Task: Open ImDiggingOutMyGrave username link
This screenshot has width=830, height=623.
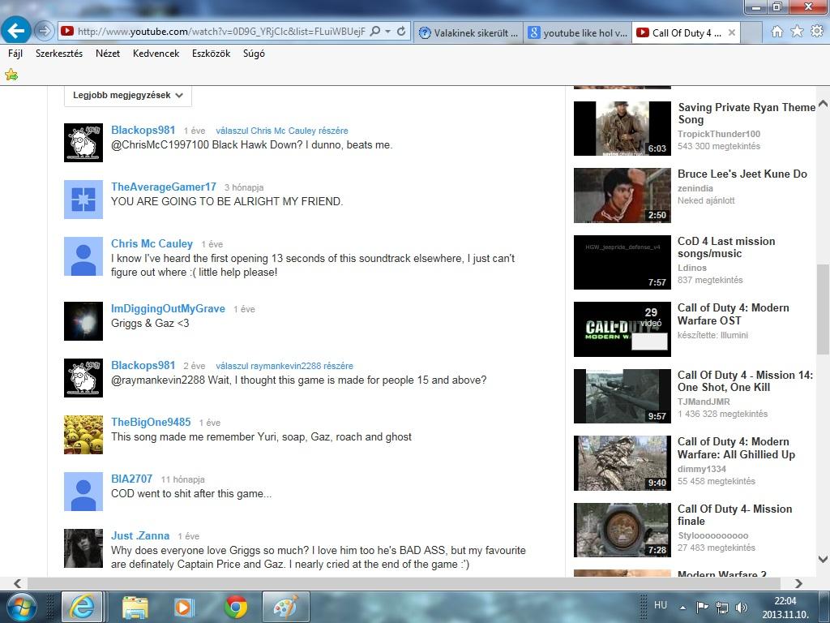Action: pos(168,308)
